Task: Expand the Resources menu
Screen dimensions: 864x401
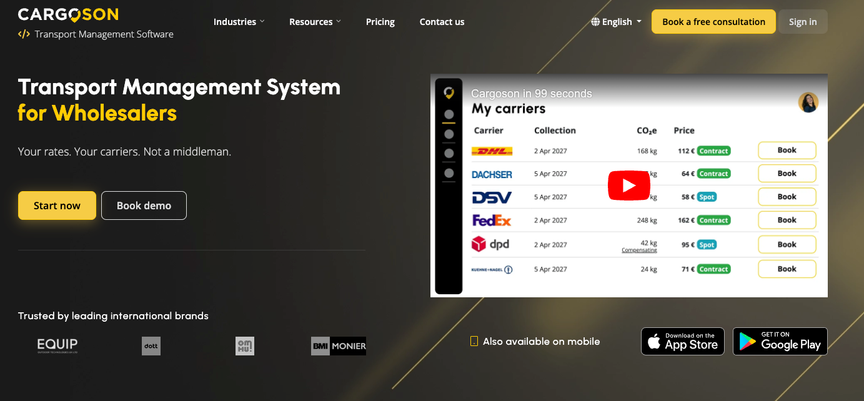Action: pyautogui.click(x=315, y=22)
